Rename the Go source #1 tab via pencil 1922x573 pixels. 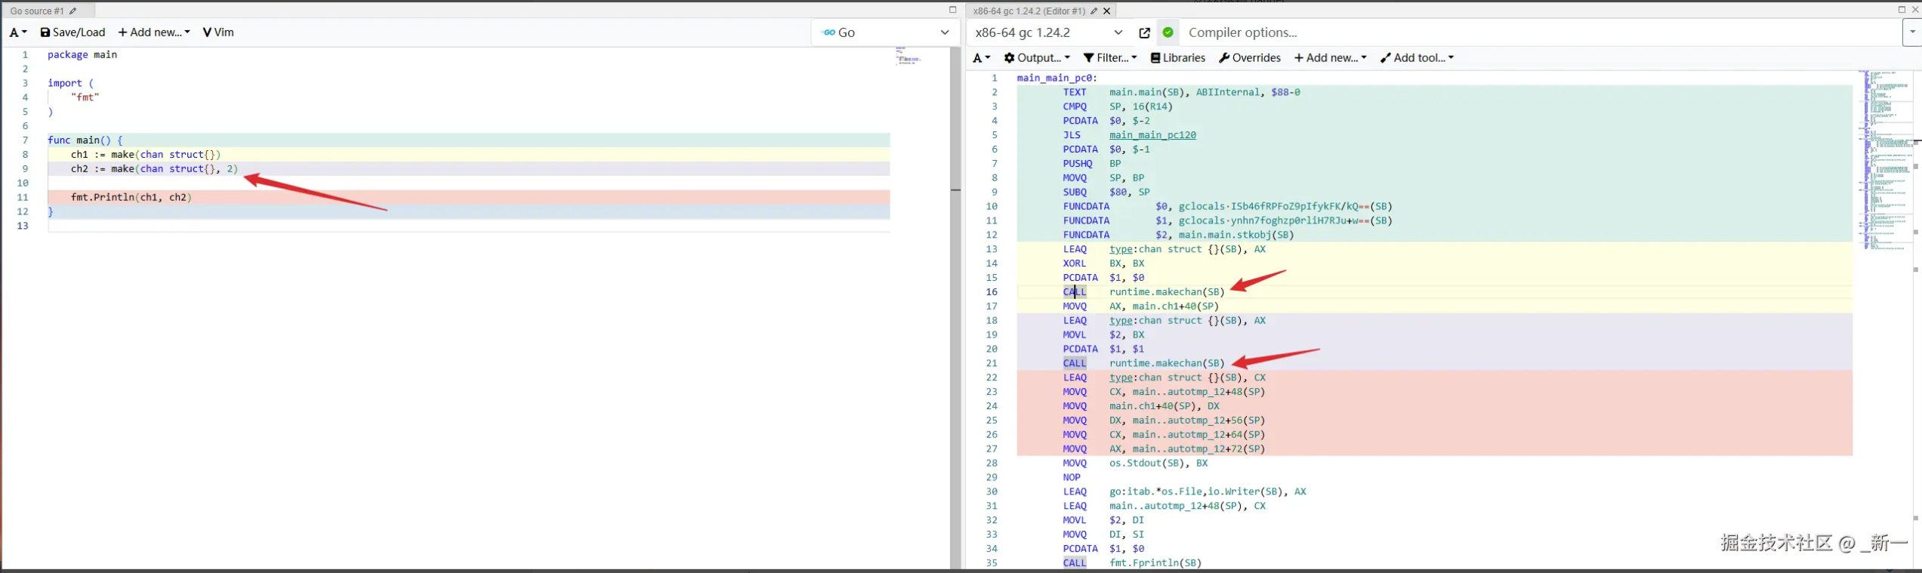(73, 11)
